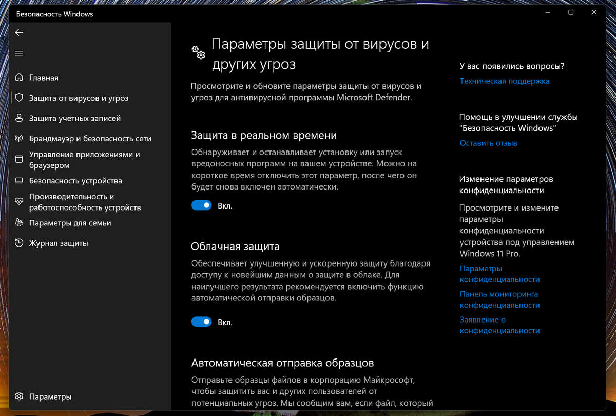616x416 pixels.
Task: Click the Оставить отзыв link
Action: (x=489, y=143)
